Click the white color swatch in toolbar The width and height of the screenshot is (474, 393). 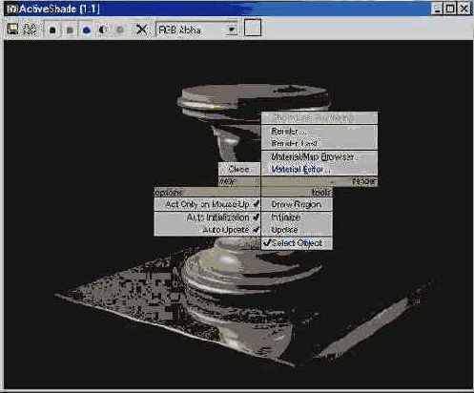253,28
